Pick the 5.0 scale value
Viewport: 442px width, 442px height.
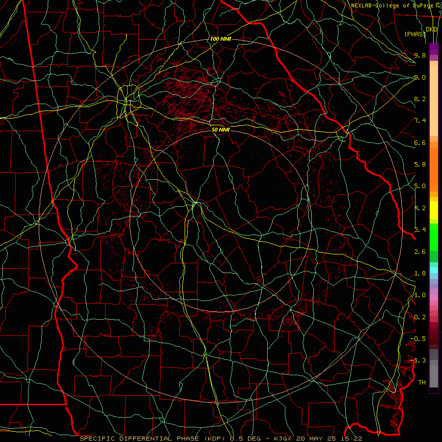[420, 186]
